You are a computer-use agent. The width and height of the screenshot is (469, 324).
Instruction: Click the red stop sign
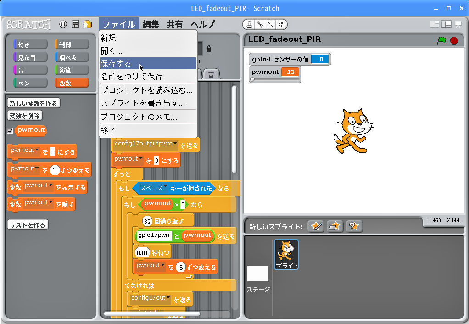tap(454, 40)
